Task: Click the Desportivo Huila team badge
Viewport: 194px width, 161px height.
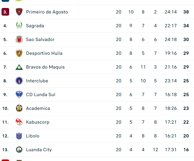Action: coord(19,53)
